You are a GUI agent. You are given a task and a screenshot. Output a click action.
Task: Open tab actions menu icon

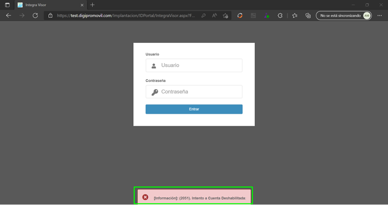pos(7,5)
